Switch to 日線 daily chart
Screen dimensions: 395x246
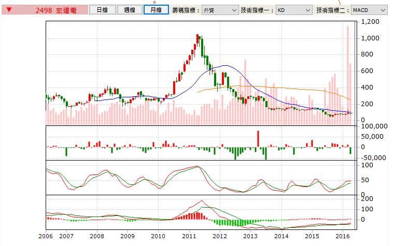(102, 10)
